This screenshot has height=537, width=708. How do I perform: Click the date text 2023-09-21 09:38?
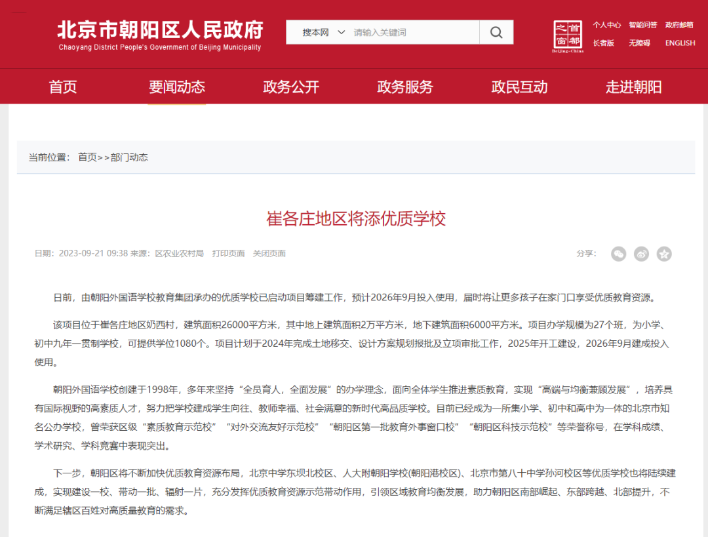(x=94, y=253)
